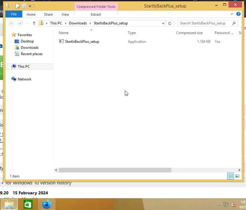Click the address bar folder icon
This screenshot has width=246, height=210.
pyautogui.click(x=41, y=23)
